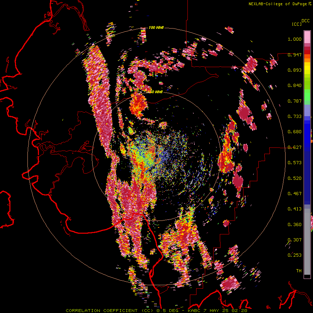
Task: Select the 0.253 scale value
Action: (x=295, y=255)
